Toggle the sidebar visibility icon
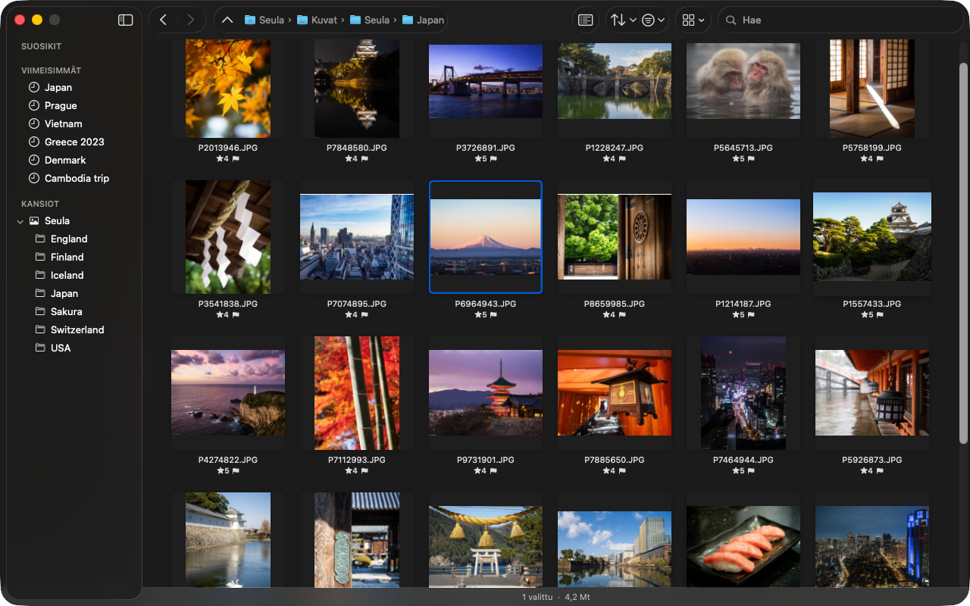Screen dimensions: 970x606 point(126,20)
